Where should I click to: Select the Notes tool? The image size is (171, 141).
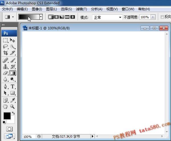click(x=5, y=100)
